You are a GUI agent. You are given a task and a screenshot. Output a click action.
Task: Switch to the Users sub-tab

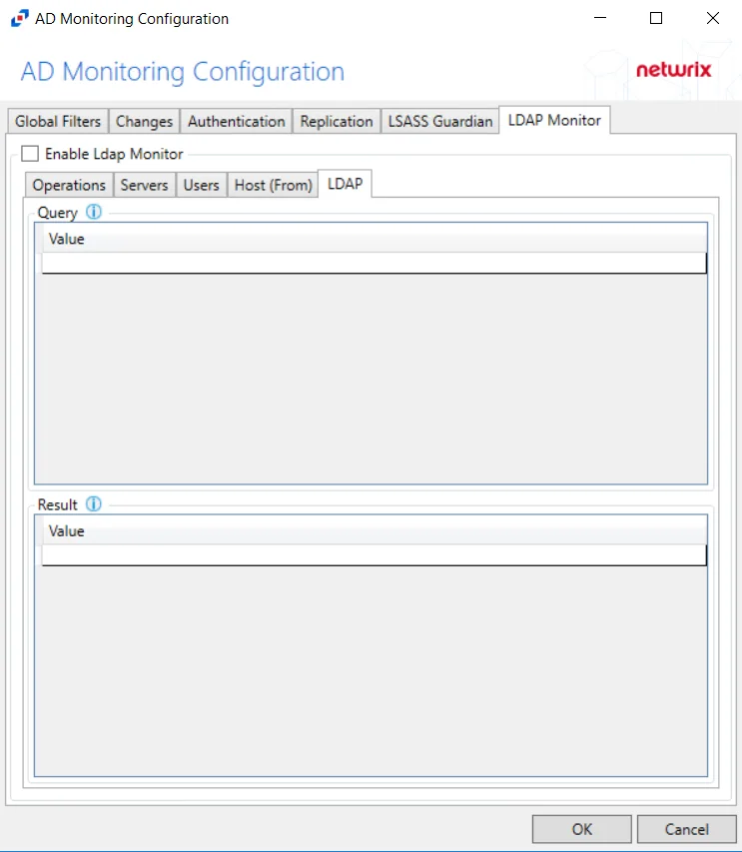point(201,186)
